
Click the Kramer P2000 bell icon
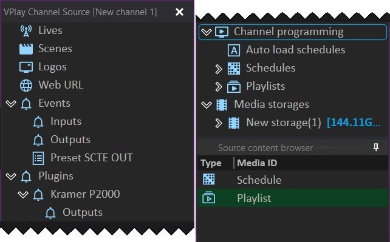coord(38,195)
